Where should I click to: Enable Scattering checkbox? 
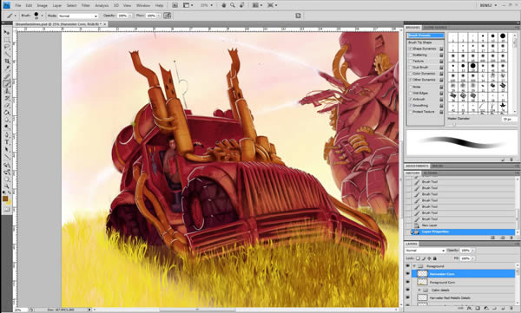(x=411, y=55)
